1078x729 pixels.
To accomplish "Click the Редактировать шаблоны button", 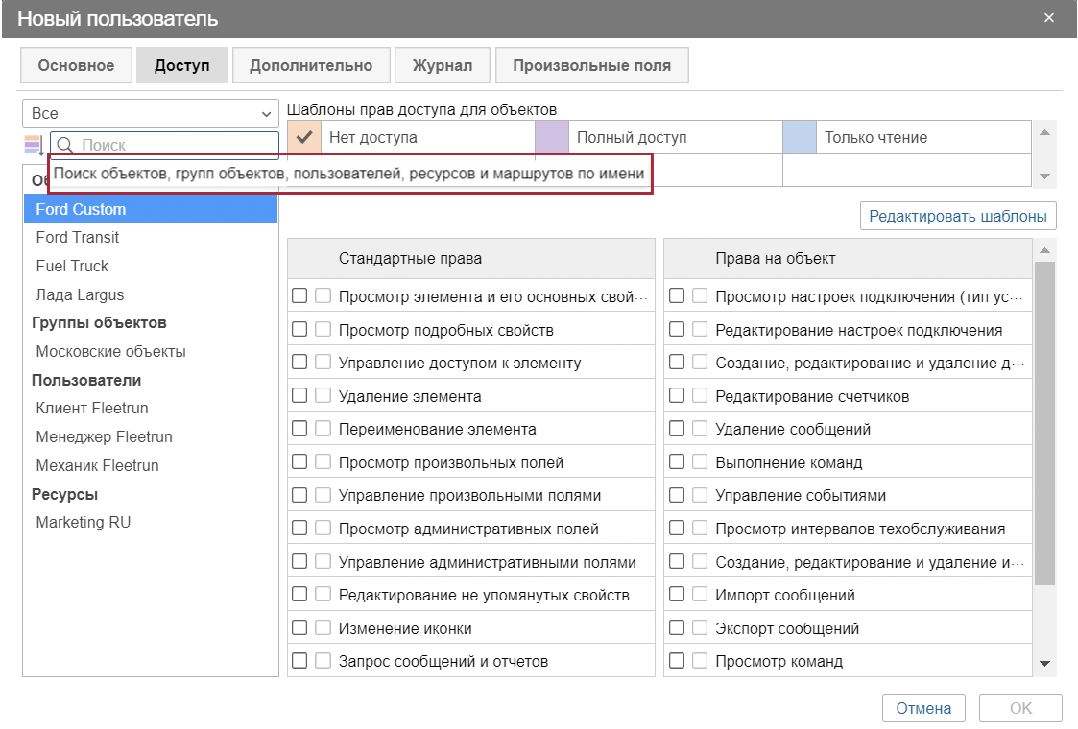I will point(957,217).
